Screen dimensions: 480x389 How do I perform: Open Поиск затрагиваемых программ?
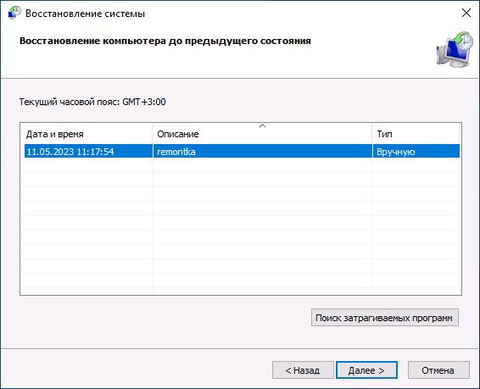(x=385, y=318)
